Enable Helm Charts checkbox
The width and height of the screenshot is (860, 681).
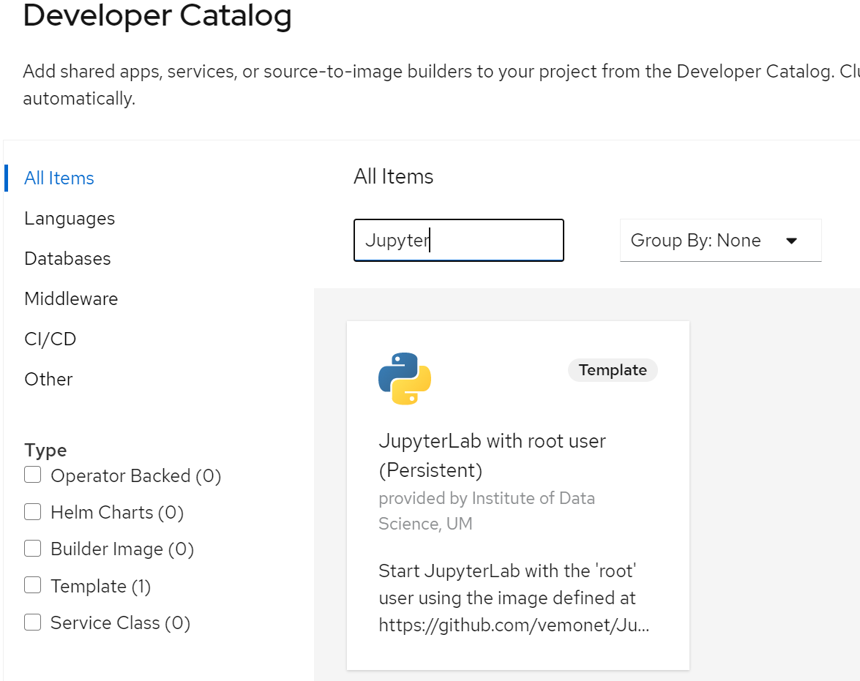coord(32,511)
